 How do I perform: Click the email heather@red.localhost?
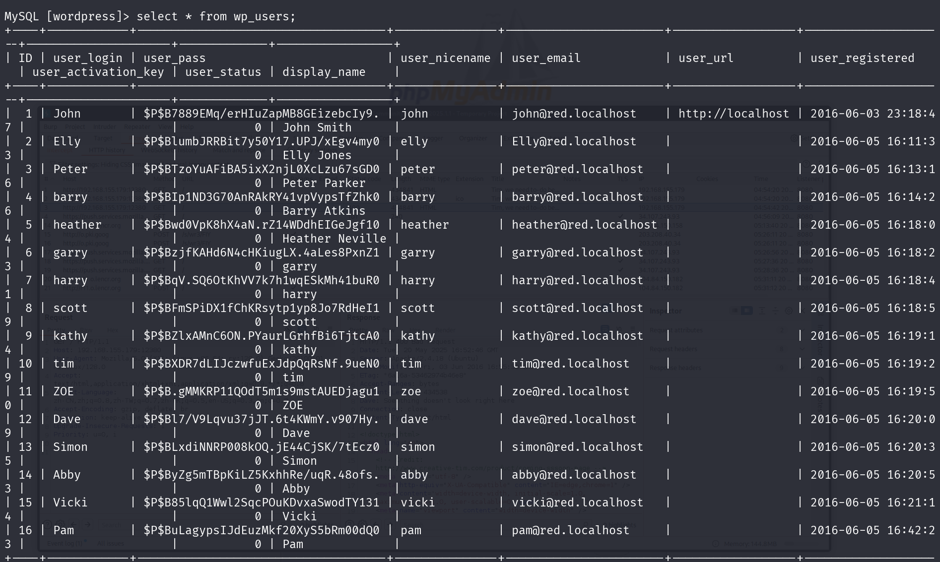point(585,225)
